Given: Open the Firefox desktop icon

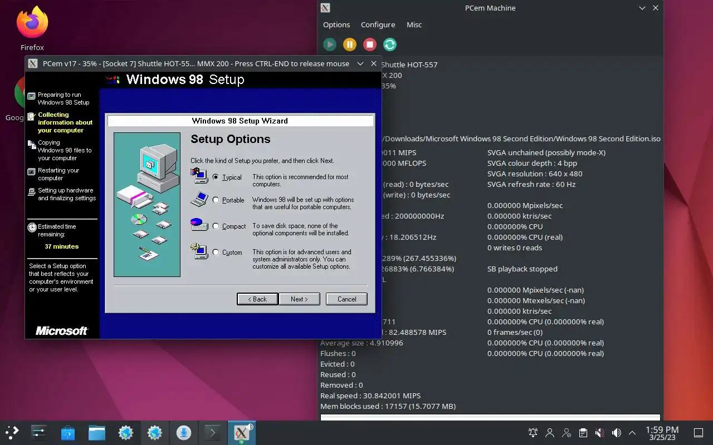Looking at the screenshot, I should click(32, 29).
